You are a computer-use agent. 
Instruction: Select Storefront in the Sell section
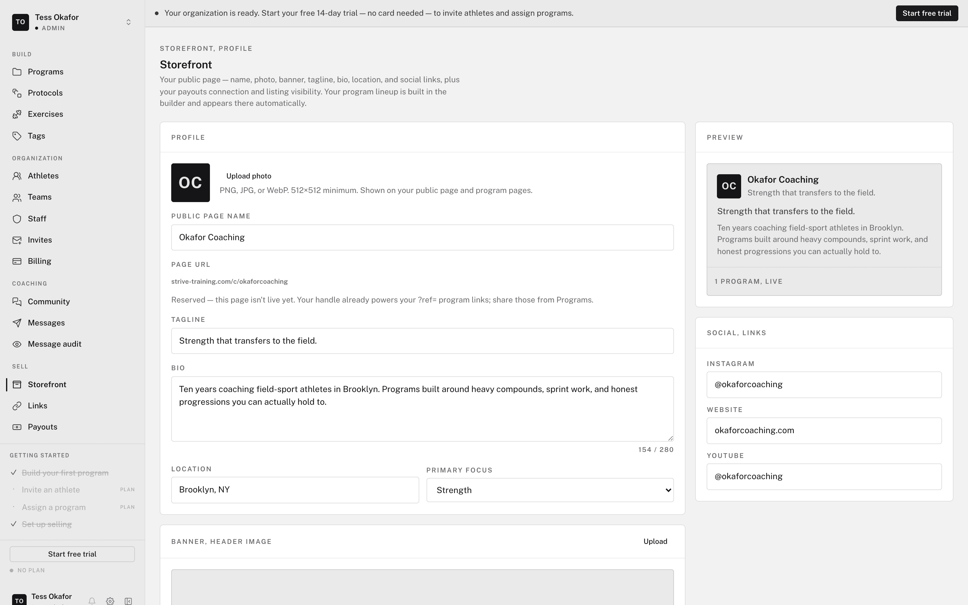[x=47, y=384]
